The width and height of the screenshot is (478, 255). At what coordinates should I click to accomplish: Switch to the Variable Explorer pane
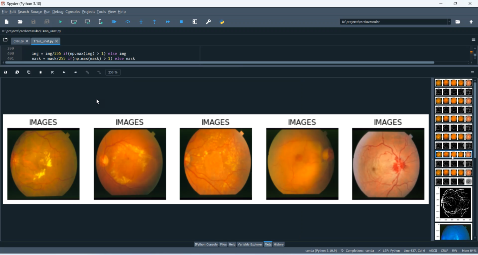tap(250, 244)
